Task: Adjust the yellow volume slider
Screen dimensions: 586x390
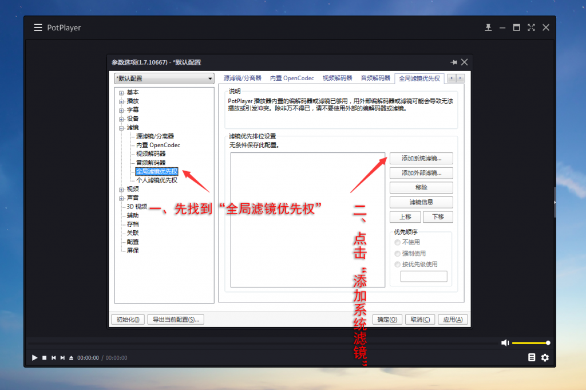Action: tap(530, 343)
